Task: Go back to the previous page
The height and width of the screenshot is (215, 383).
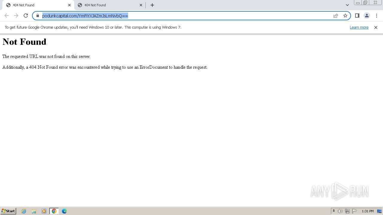Action: point(7,16)
